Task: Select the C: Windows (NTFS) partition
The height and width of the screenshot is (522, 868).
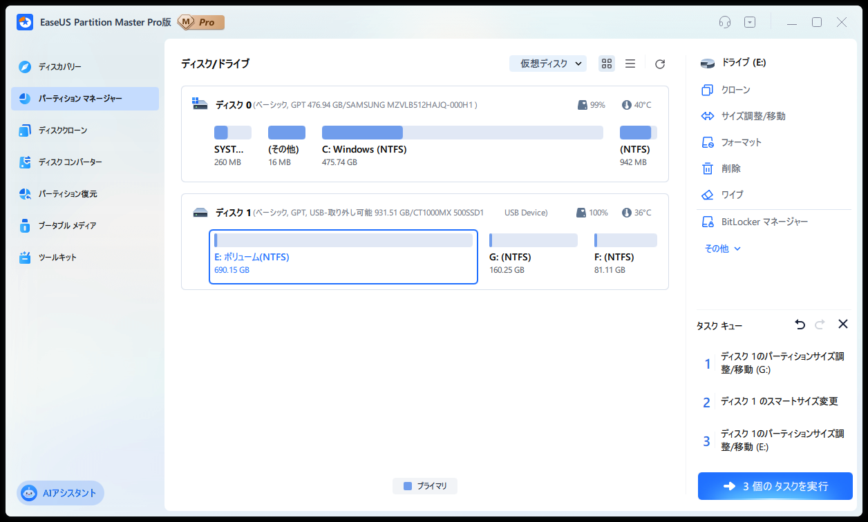Action: pos(462,146)
